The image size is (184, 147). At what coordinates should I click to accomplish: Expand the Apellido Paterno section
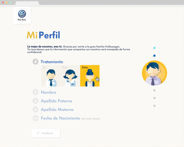tap(56, 101)
